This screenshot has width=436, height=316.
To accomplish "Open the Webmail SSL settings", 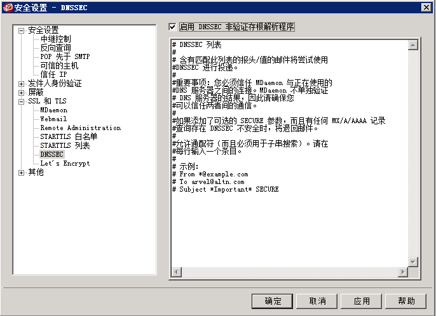I will pyautogui.click(x=53, y=119).
